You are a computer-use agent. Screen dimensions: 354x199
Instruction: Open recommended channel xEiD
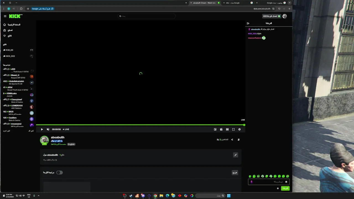click(18, 70)
